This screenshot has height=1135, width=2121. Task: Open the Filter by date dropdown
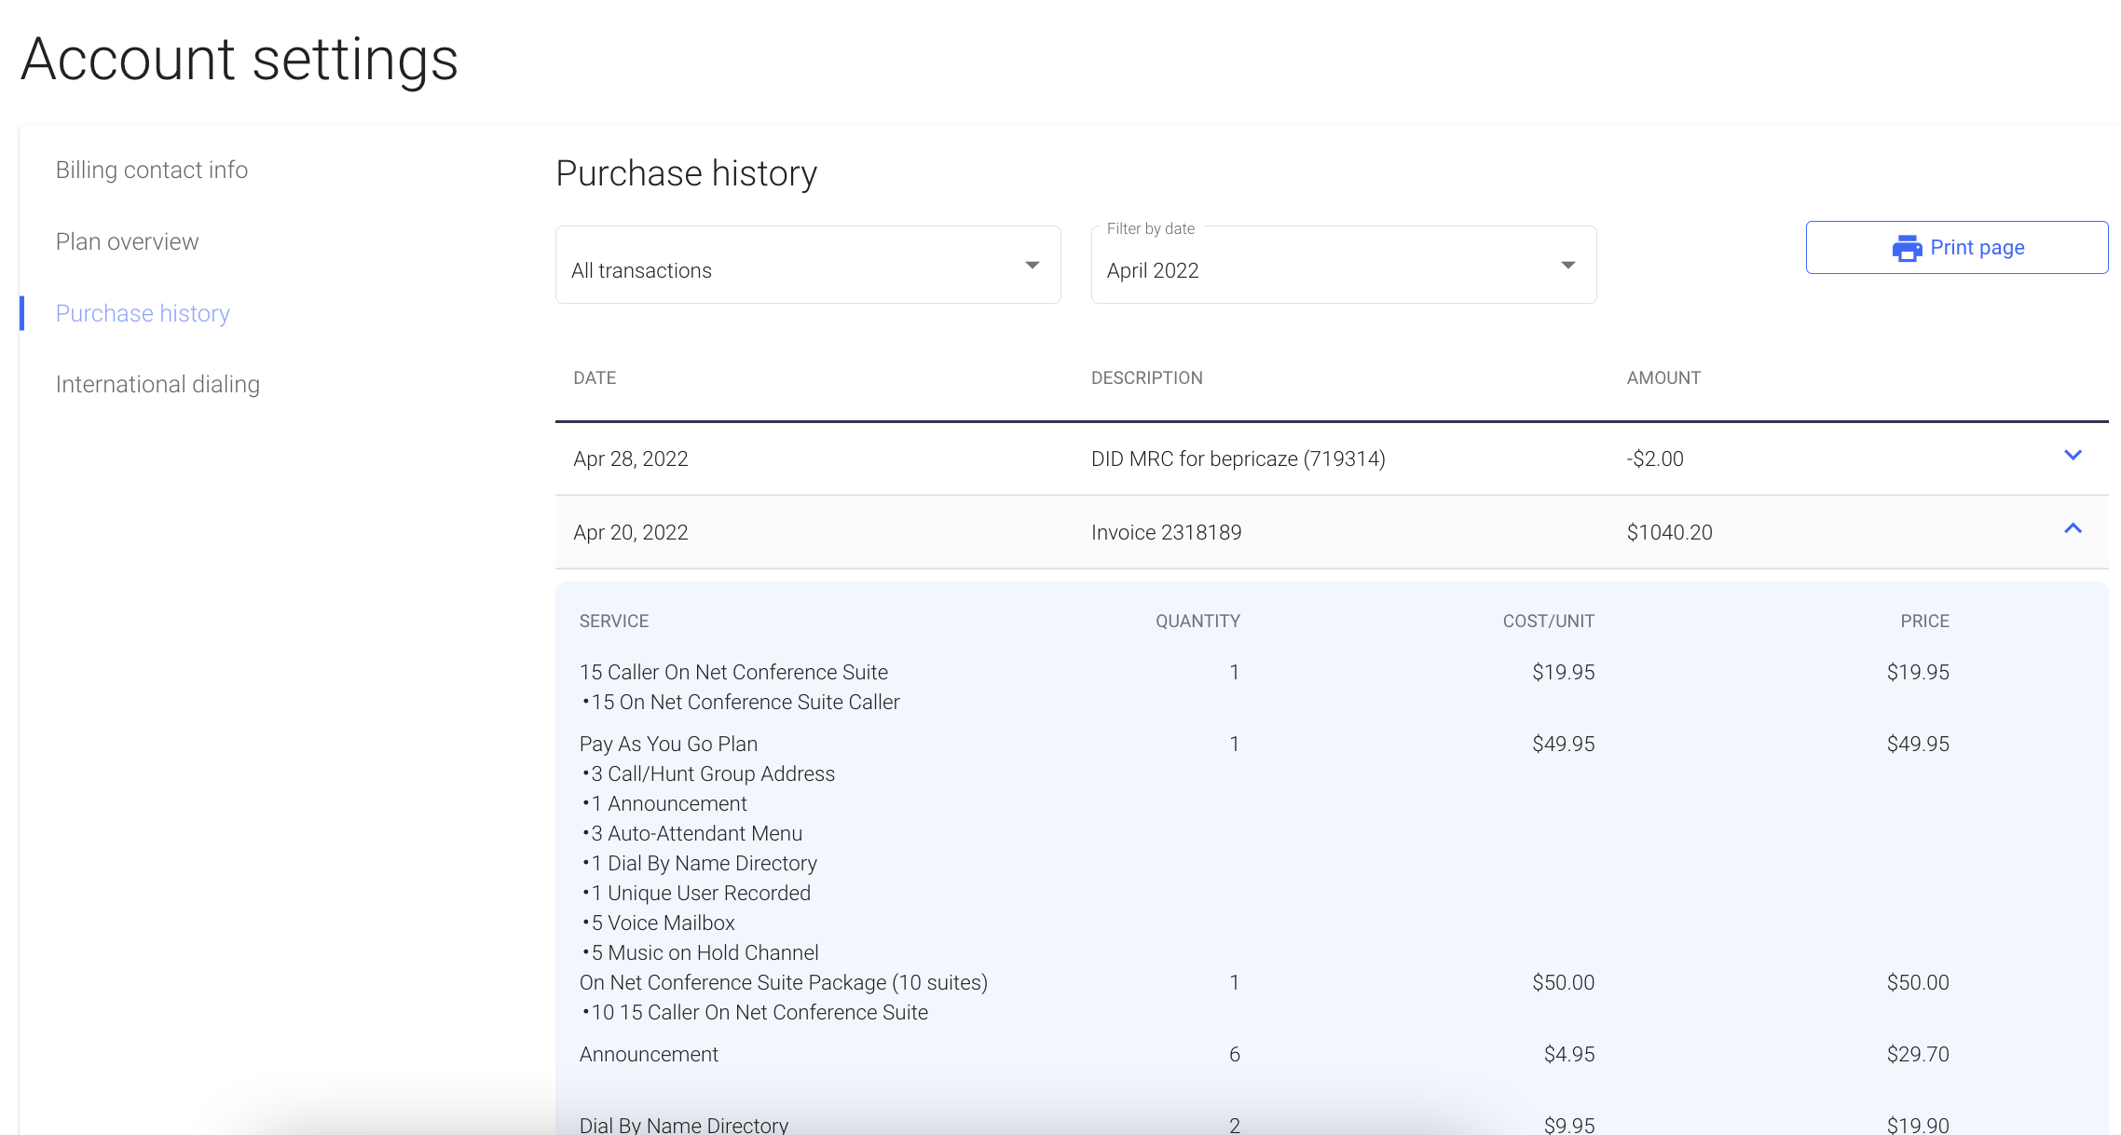(x=1344, y=265)
